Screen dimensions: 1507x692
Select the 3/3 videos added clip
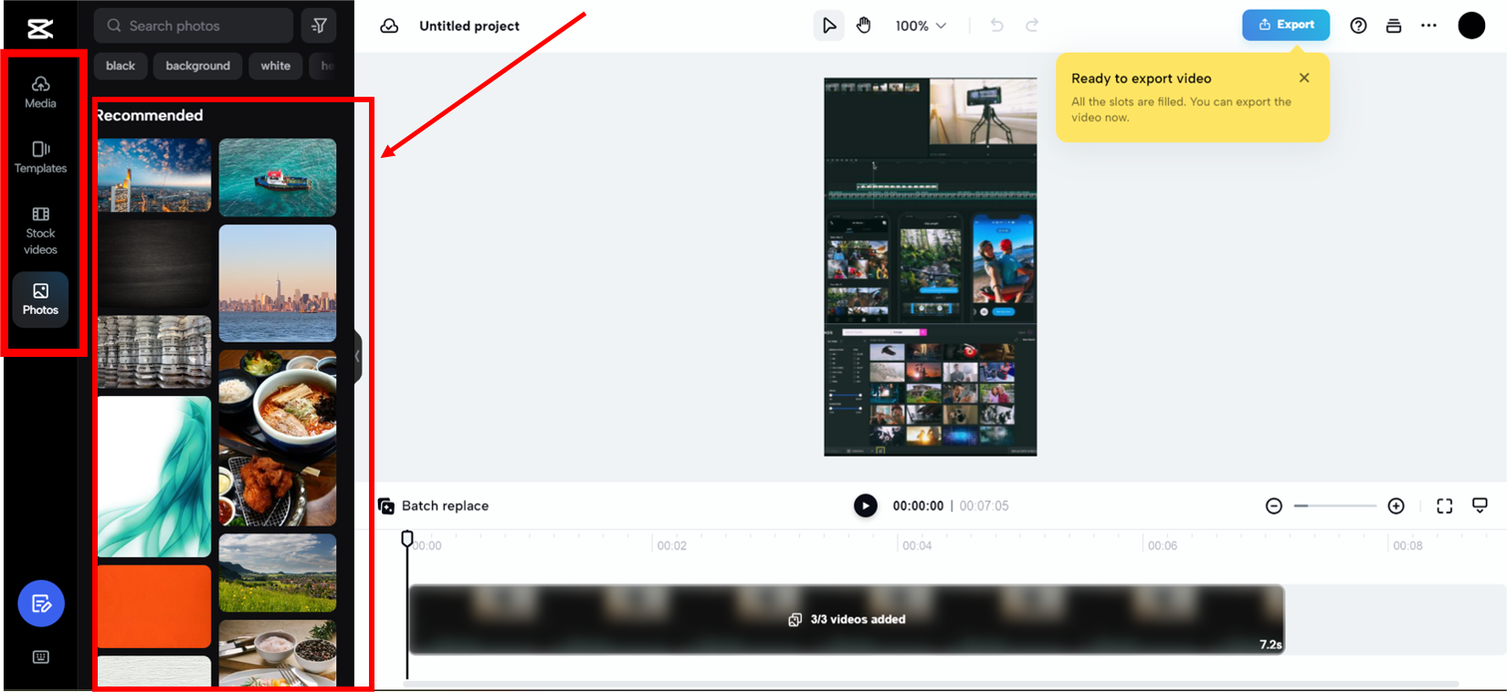coord(847,620)
